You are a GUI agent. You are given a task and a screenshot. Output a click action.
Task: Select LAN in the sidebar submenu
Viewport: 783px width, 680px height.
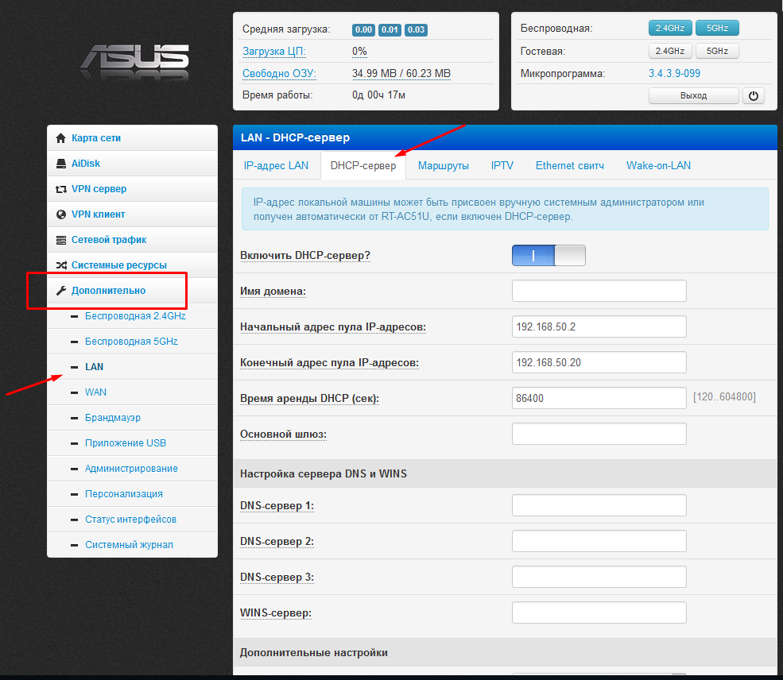94,367
